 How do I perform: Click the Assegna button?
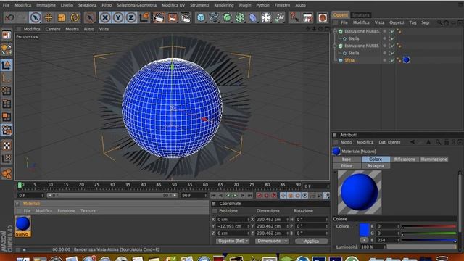pyautogui.click(x=376, y=166)
